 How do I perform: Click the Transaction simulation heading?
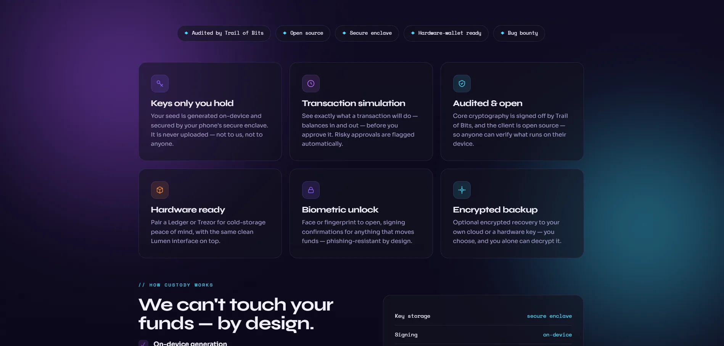(x=354, y=103)
